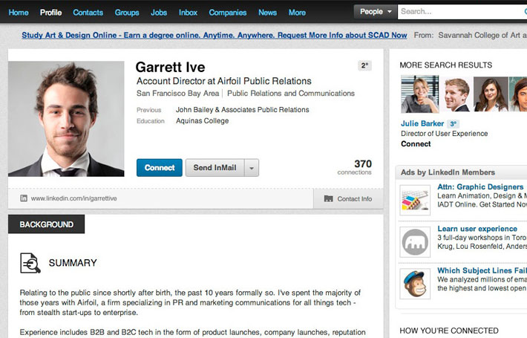Click the Summary document icon

(30, 263)
